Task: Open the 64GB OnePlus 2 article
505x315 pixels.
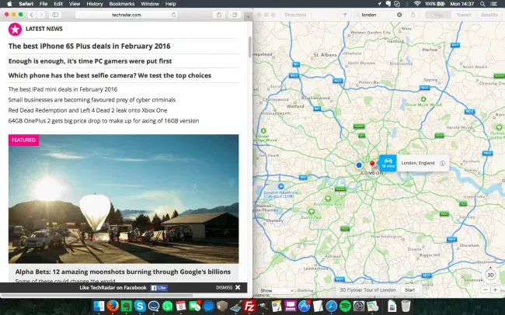Action: tap(103, 121)
